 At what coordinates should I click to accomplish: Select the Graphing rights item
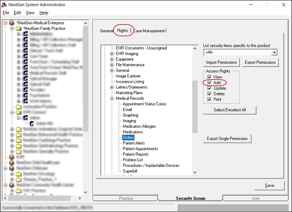click(x=130, y=115)
